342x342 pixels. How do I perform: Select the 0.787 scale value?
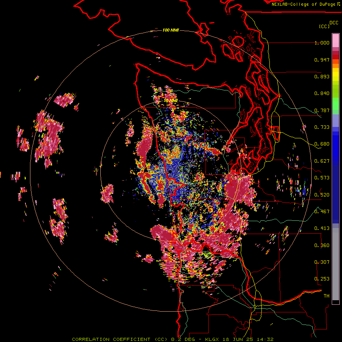click(x=322, y=110)
